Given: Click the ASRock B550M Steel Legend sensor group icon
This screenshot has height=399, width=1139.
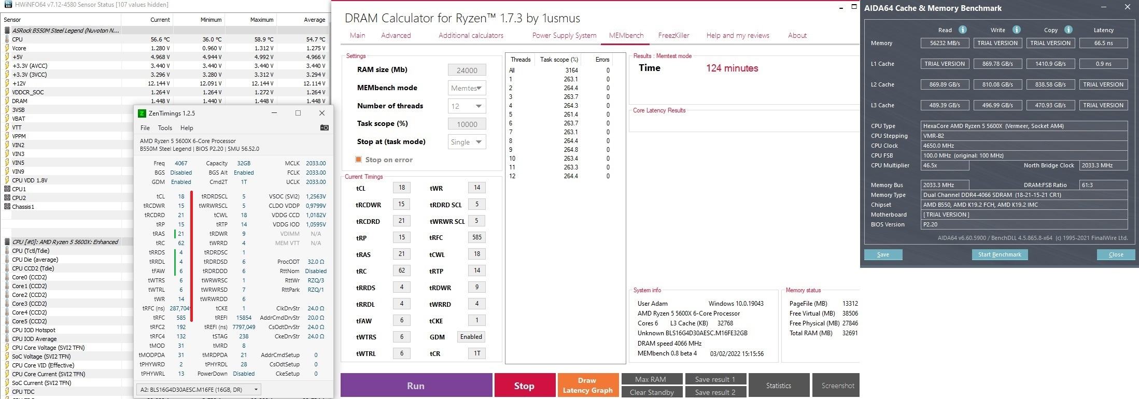Looking at the screenshot, I should (x=7, y=31).
